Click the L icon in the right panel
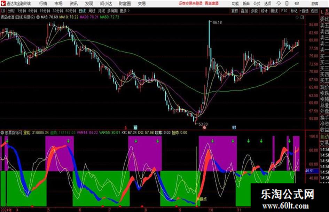 coord(322,12)
